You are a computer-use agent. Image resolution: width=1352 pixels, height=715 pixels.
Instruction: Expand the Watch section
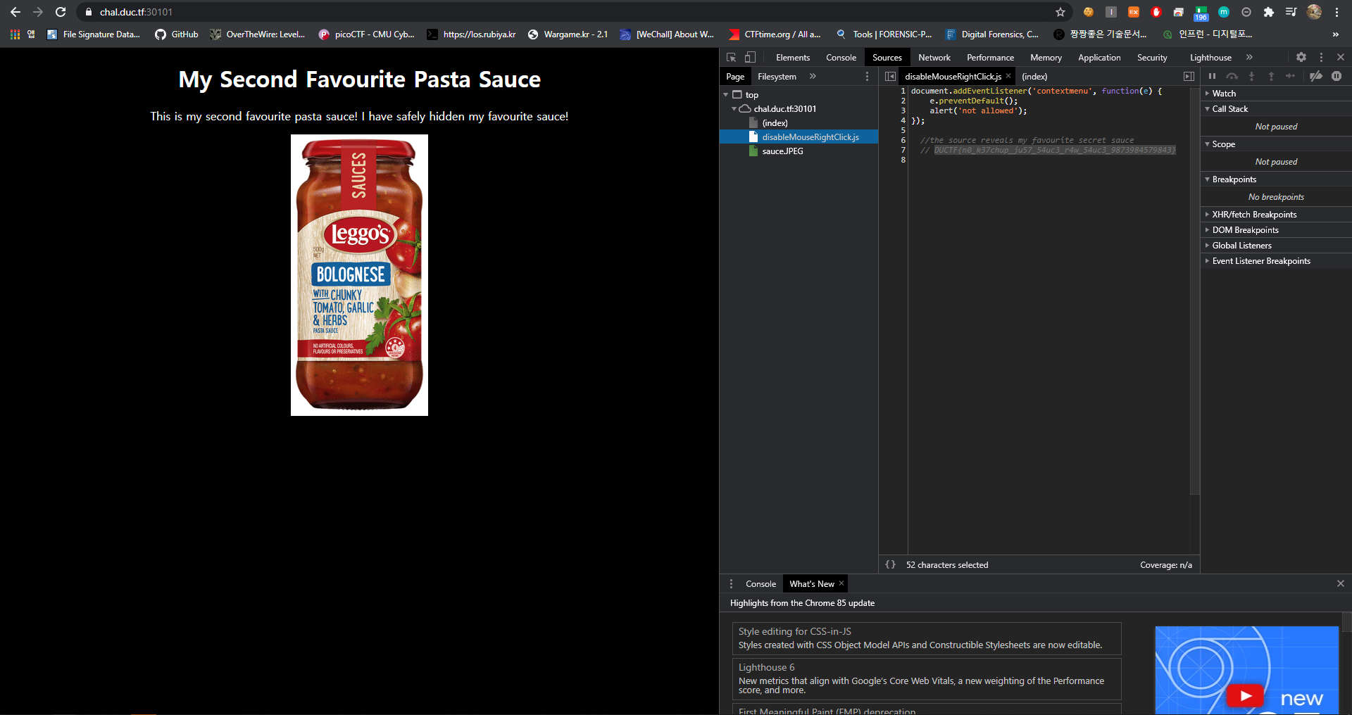pos(1275,94)
